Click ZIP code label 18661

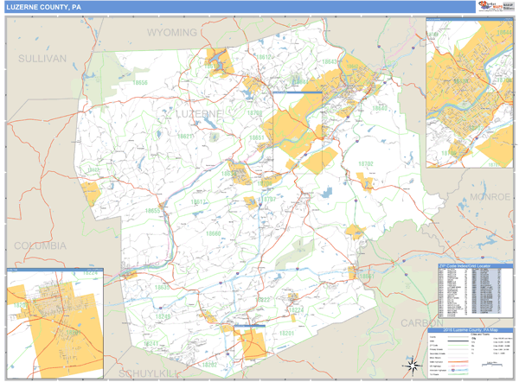coord(367,277)
